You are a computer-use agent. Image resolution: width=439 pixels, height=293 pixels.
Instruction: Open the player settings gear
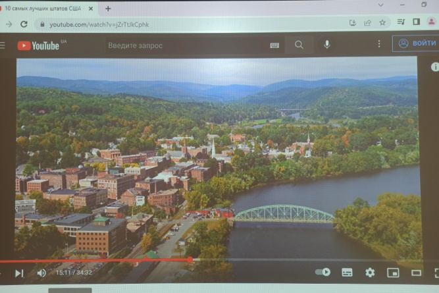coord(370,272)
